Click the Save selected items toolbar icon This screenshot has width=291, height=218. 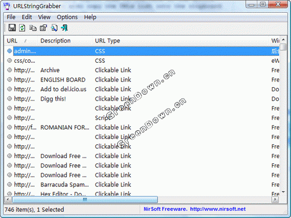[12, 28]
